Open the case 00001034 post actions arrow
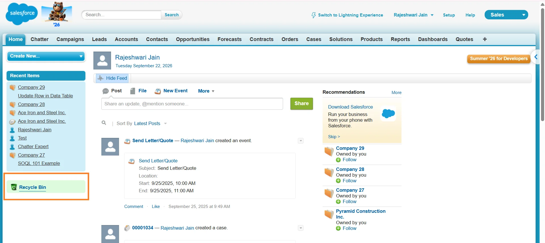This screenshot has width=545, height=243. tap(301, 228)
